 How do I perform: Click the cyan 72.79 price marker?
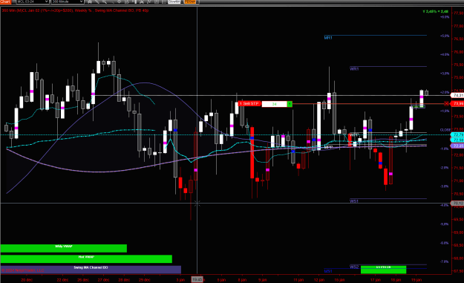(458, 134)
